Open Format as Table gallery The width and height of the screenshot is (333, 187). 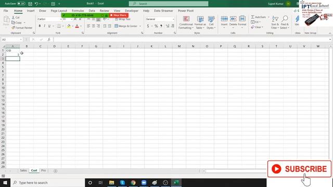point(200,22)
